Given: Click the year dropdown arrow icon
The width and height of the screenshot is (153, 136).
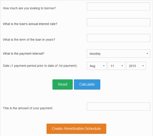Looking at the screenshot, I should point(143,66).
